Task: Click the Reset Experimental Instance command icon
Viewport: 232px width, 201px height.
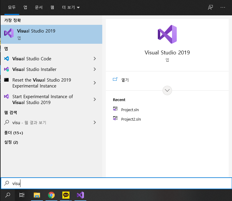Action: pos(7,80)
